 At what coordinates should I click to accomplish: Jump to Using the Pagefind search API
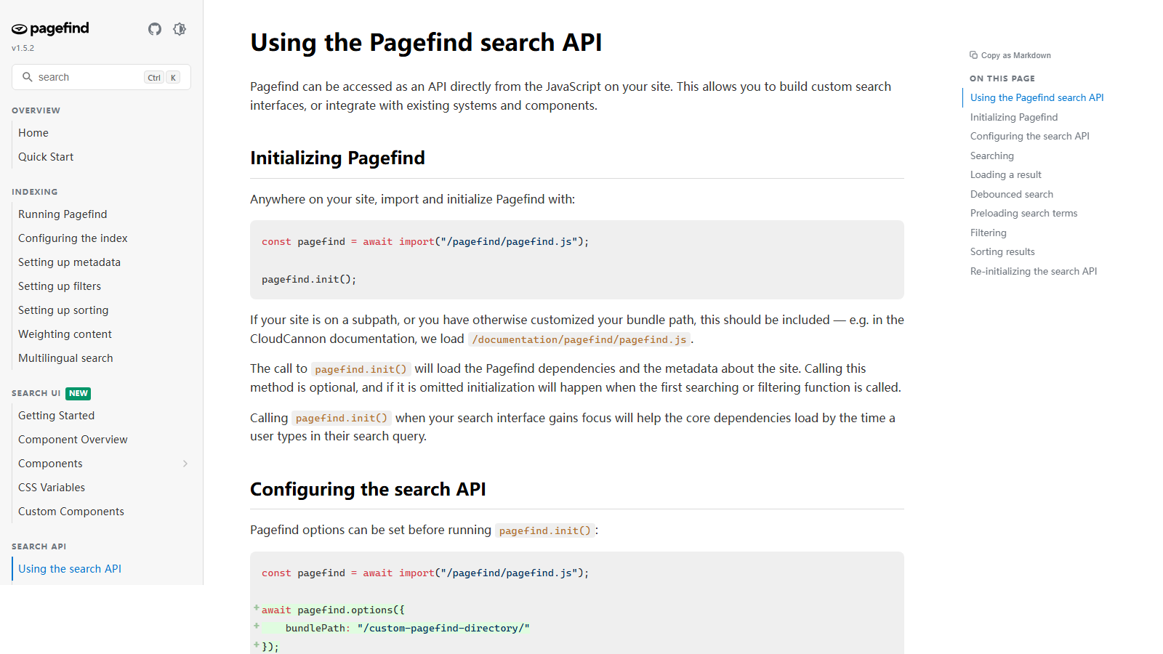[1037, 97]
